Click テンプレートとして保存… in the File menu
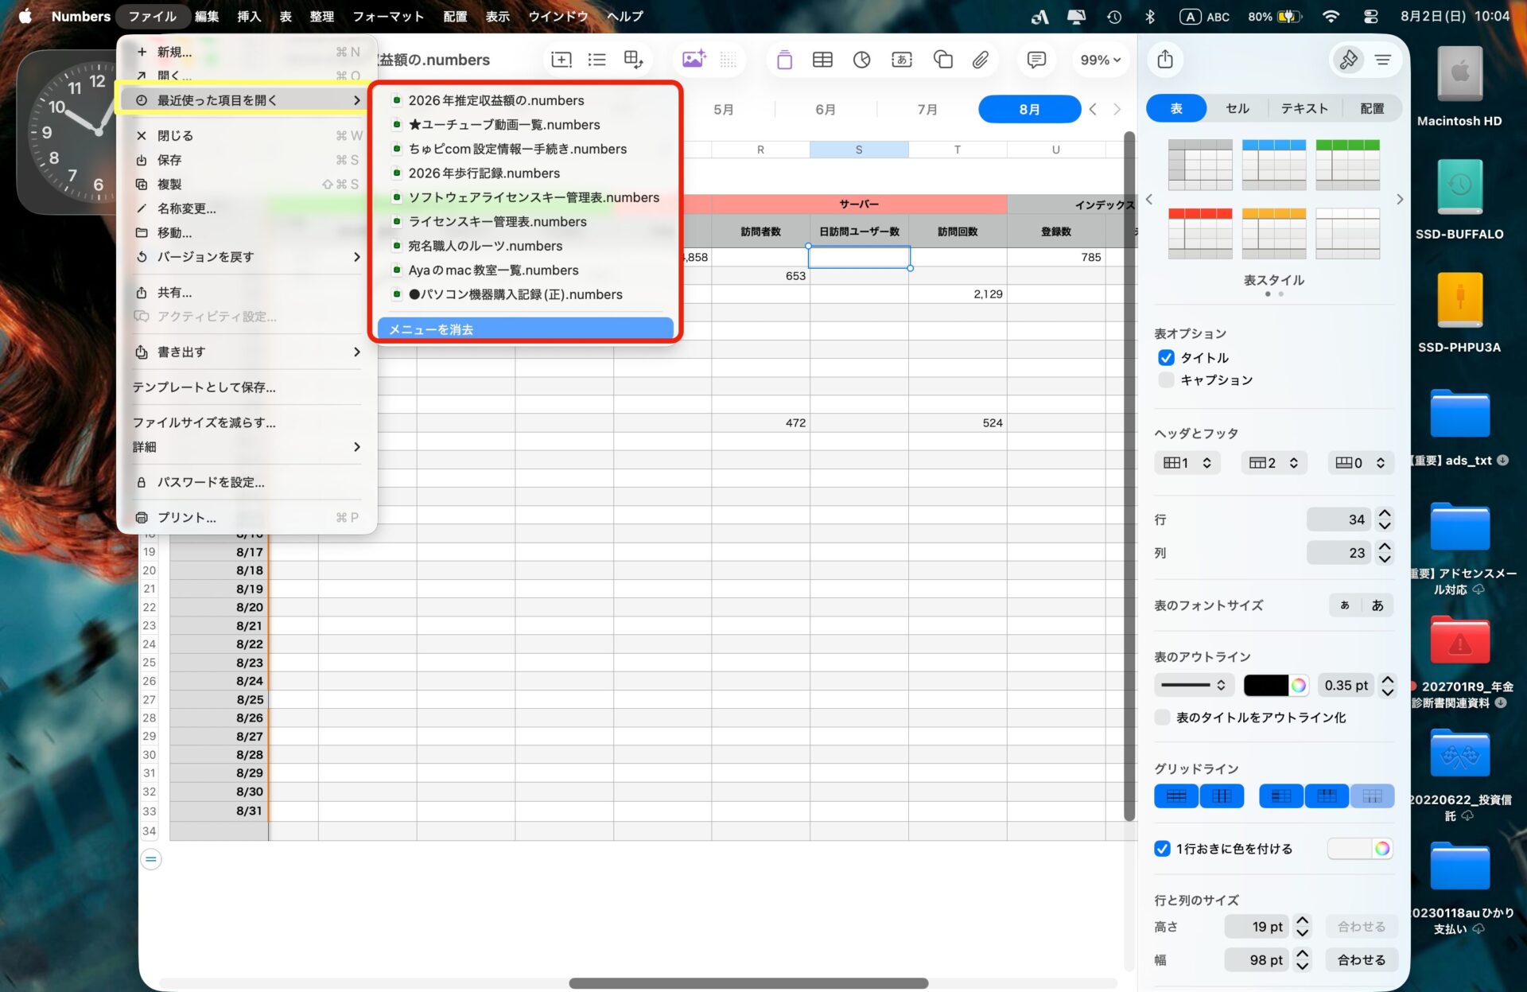Screen dimensions: 1527x992 pos(247,387)
